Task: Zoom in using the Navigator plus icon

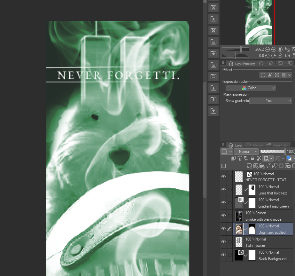Action: (274, 50)
